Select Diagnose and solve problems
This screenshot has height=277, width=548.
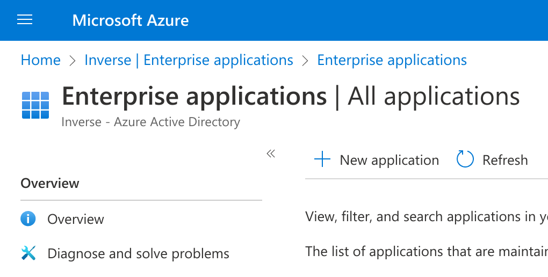[138, 253]
